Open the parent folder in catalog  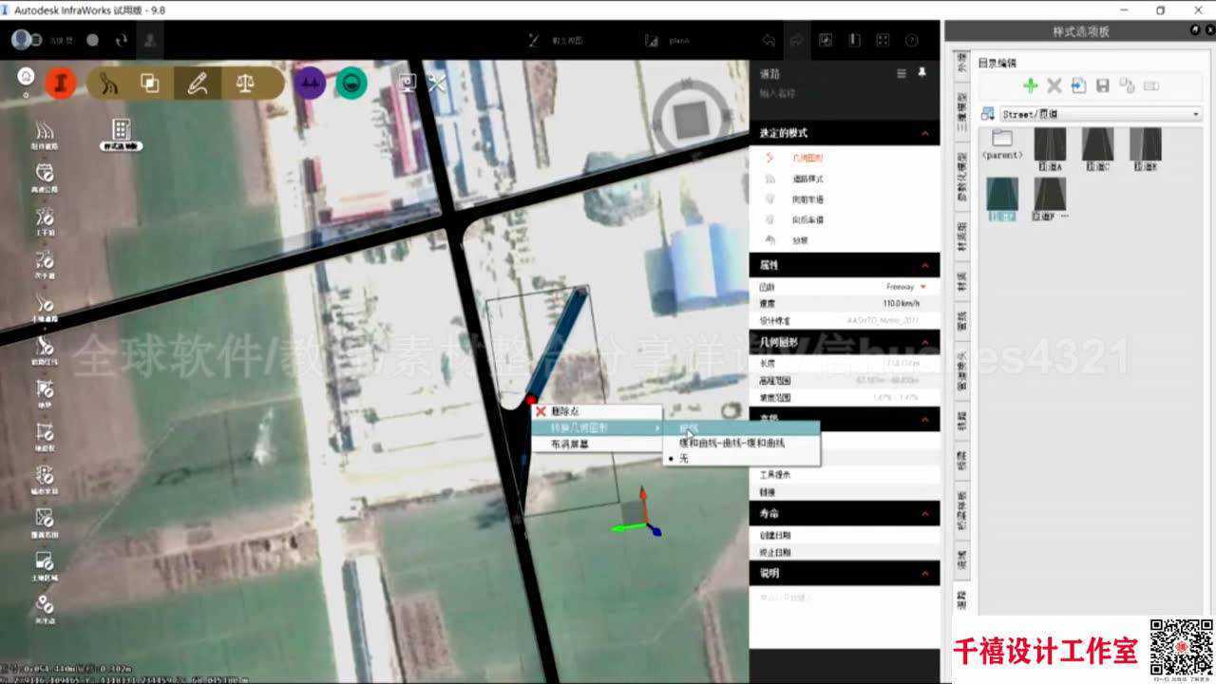[1002, 144]
